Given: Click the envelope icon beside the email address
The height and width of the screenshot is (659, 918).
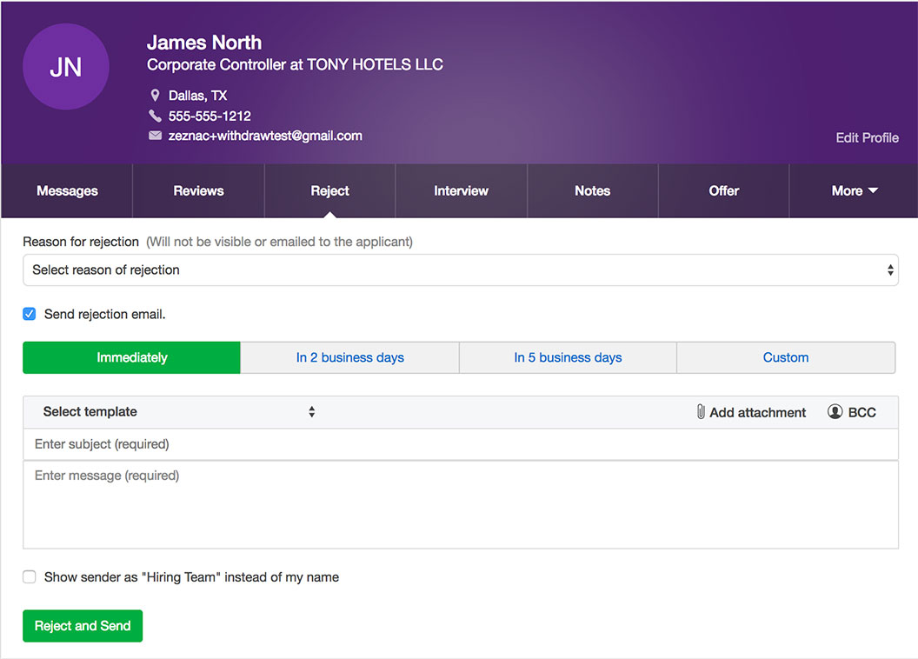Looking at the screenshot, I should [156, 136].
